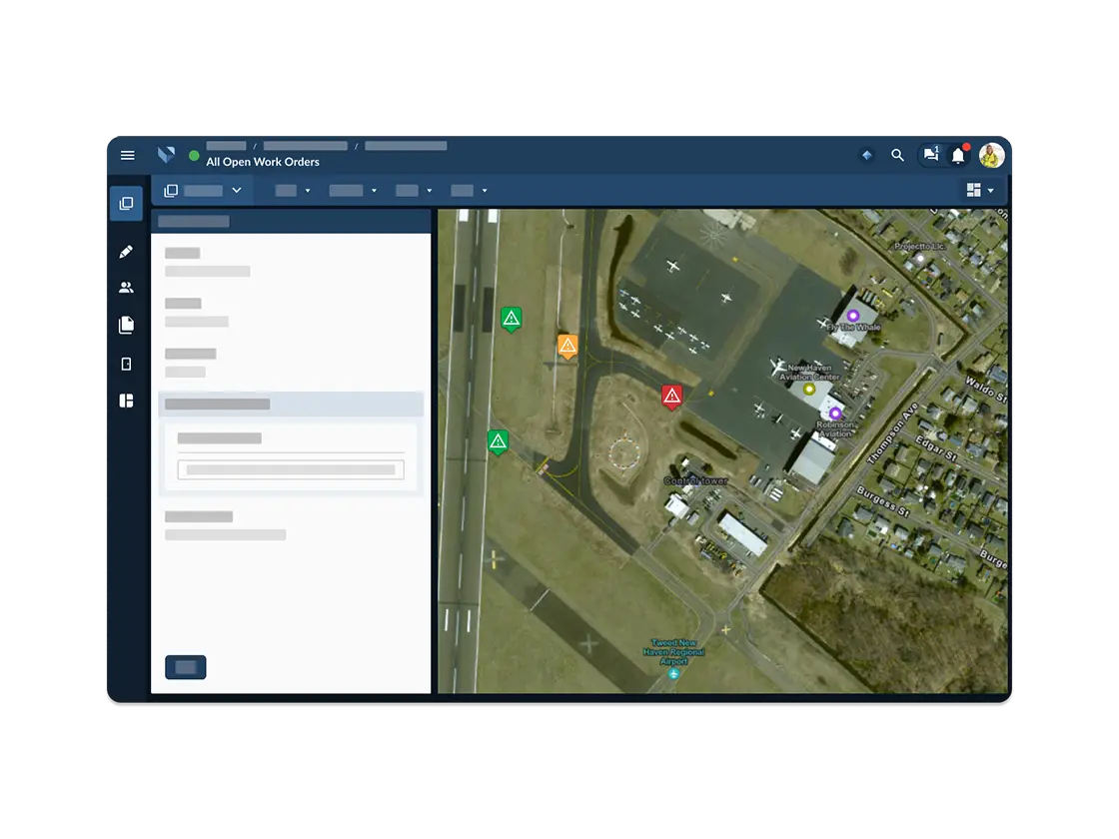The height and width of the screenshot is (839, 1119).
Task: Open search with the magnifier icon
Action: [x=898, y=155]
